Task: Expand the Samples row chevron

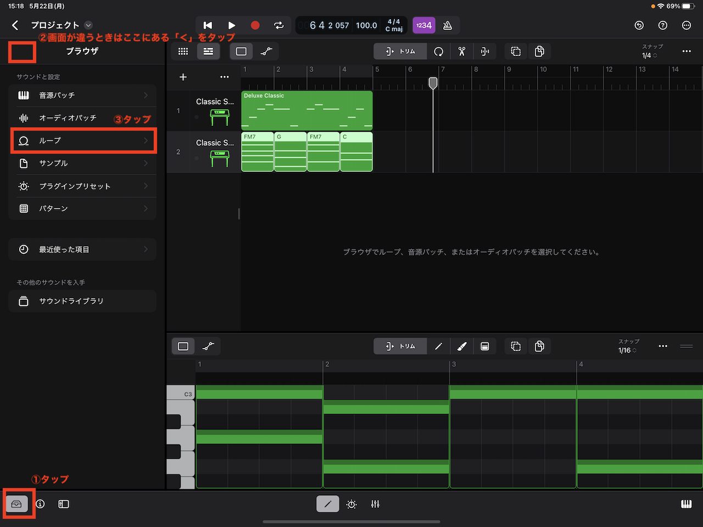Action: pos(146,164)
